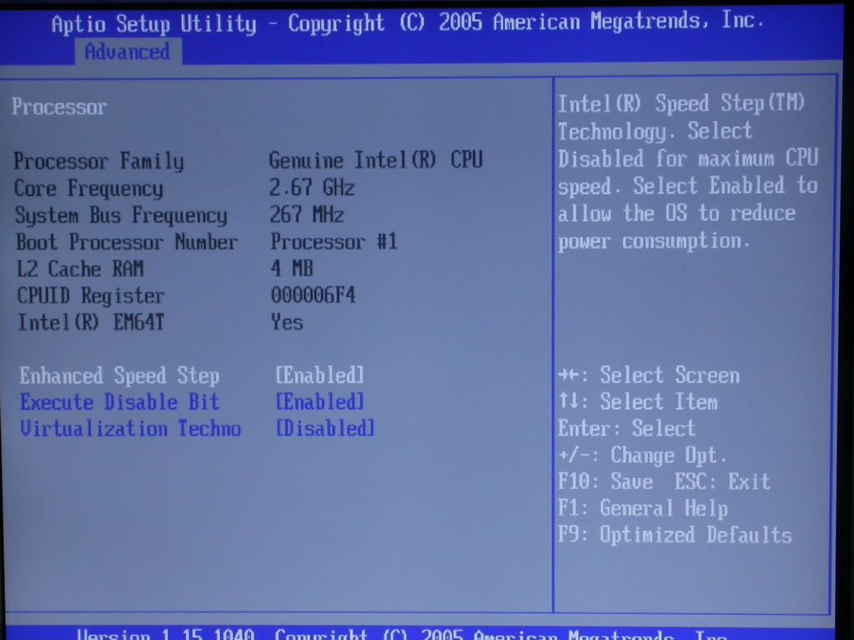The height and width of the screenshot is (640, 854).
Task: Click the Enter: Select key hint
Action: [x=627, y=428]
